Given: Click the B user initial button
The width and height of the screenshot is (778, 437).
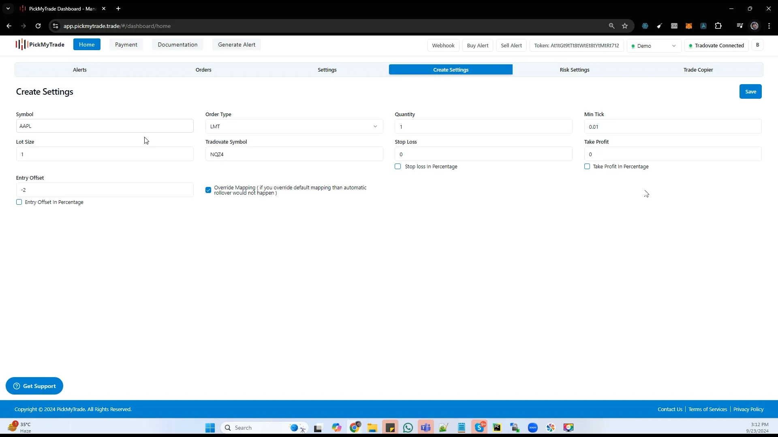Looking at the screenshot, I should tap(757, 45).
